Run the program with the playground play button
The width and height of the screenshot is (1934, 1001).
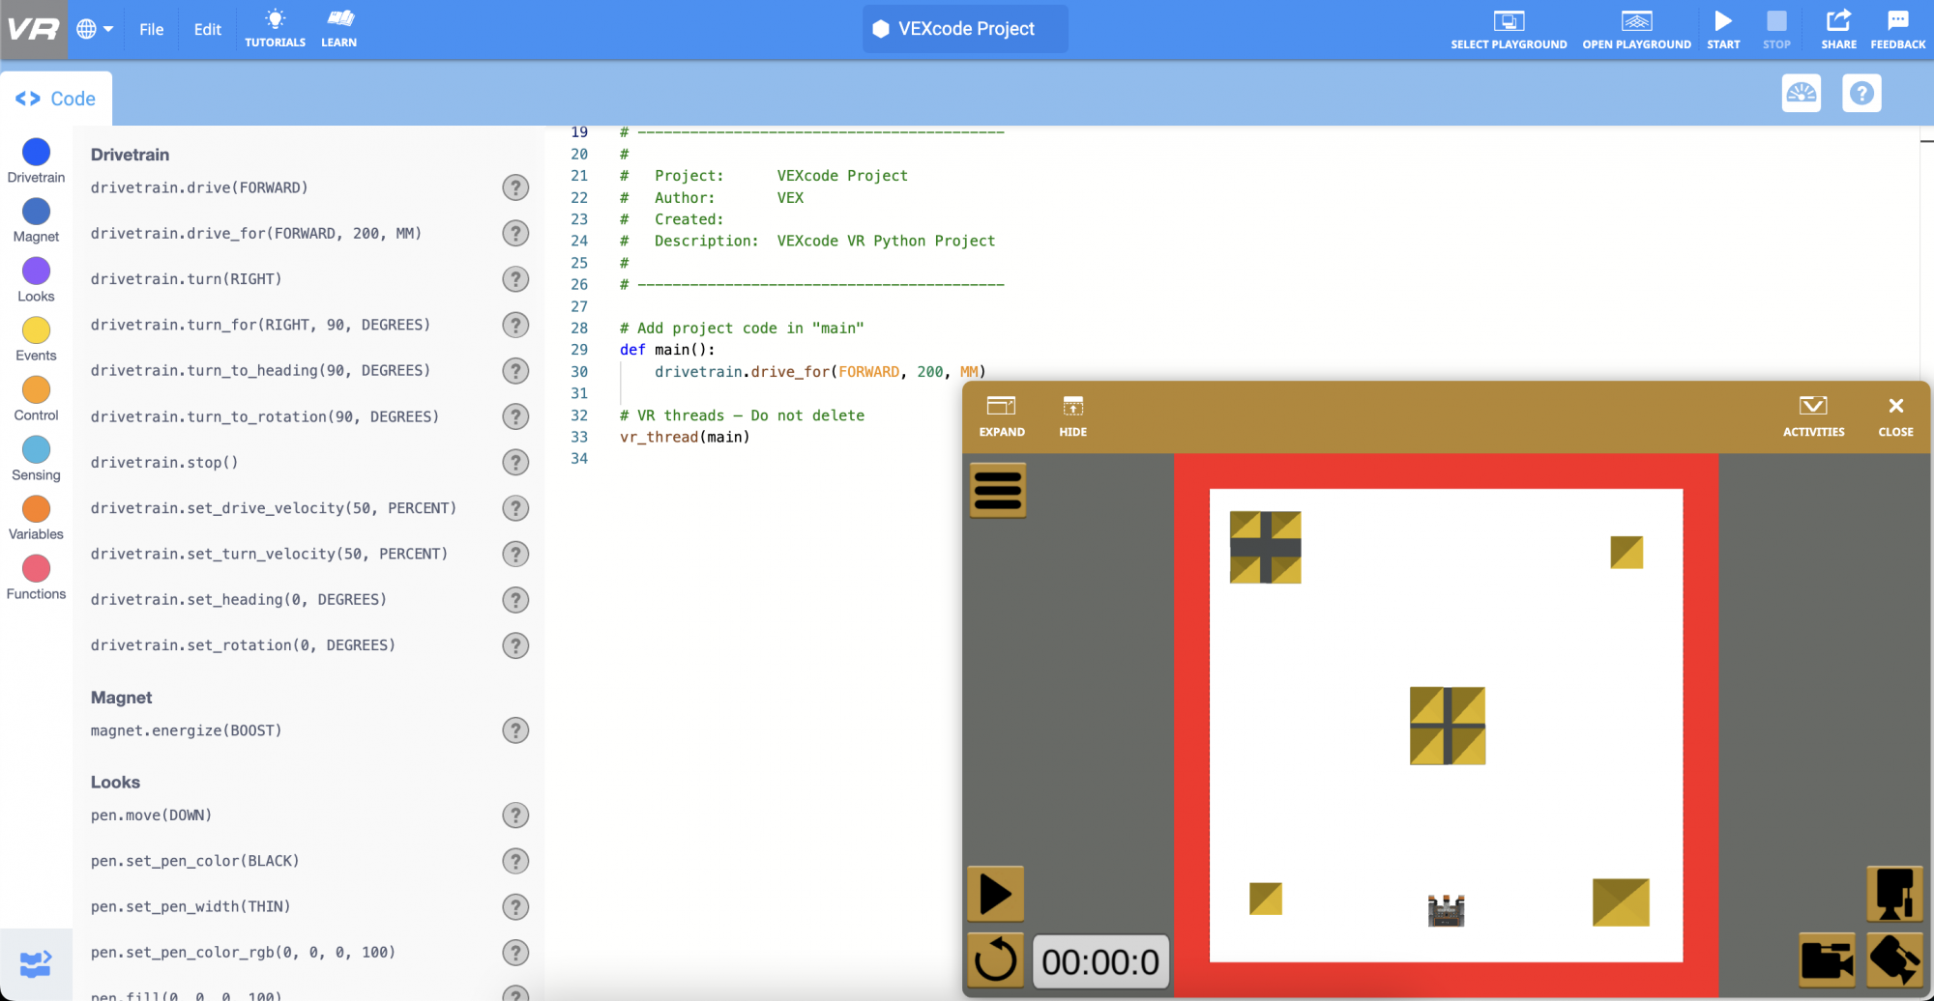[995, 894]
